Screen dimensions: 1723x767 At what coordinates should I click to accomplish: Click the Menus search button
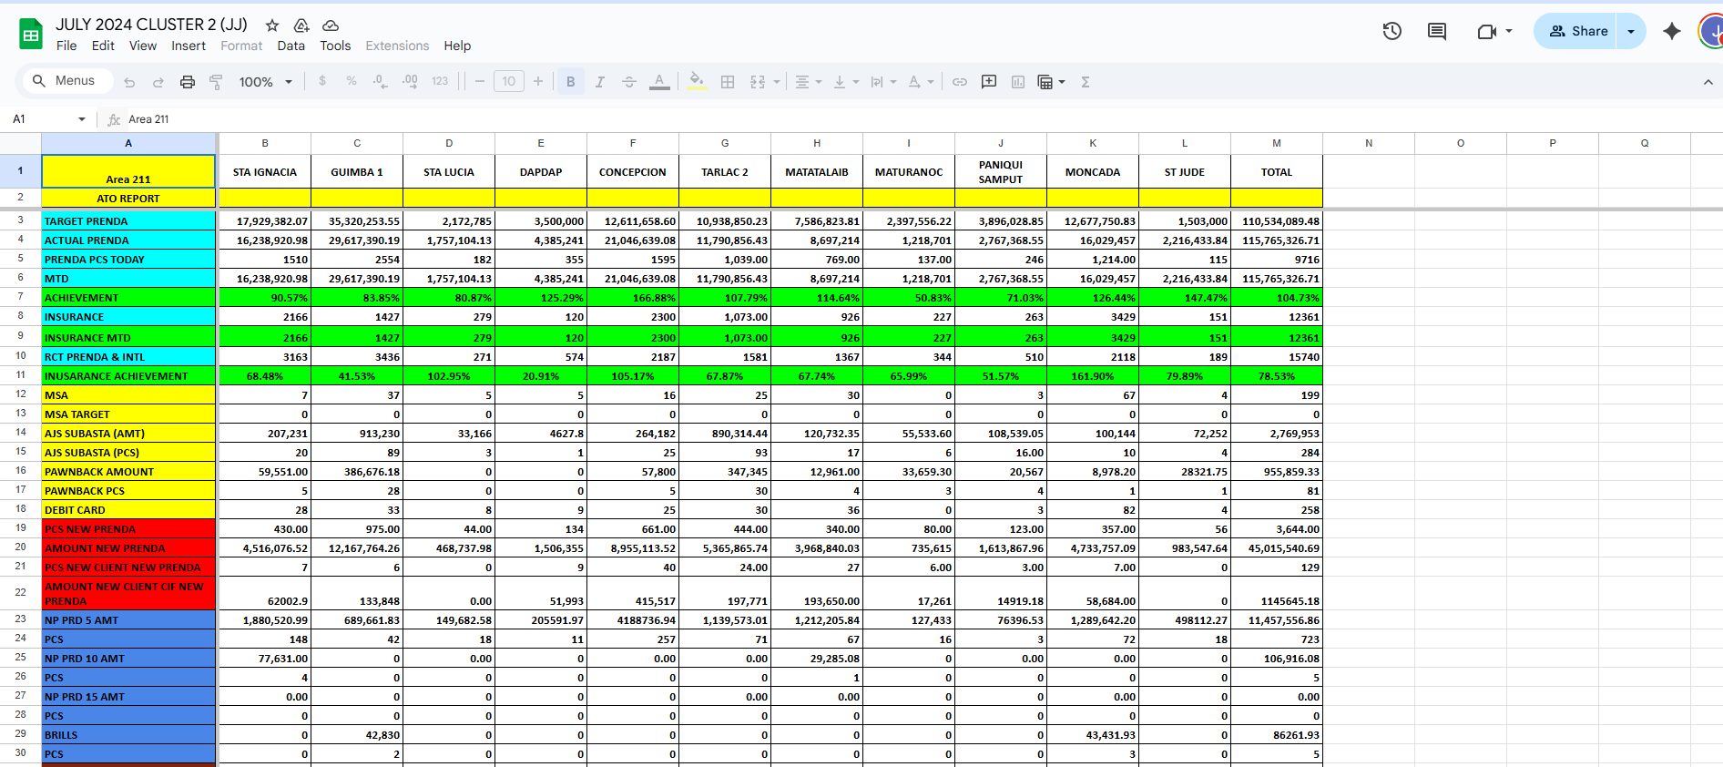[64, 81]
